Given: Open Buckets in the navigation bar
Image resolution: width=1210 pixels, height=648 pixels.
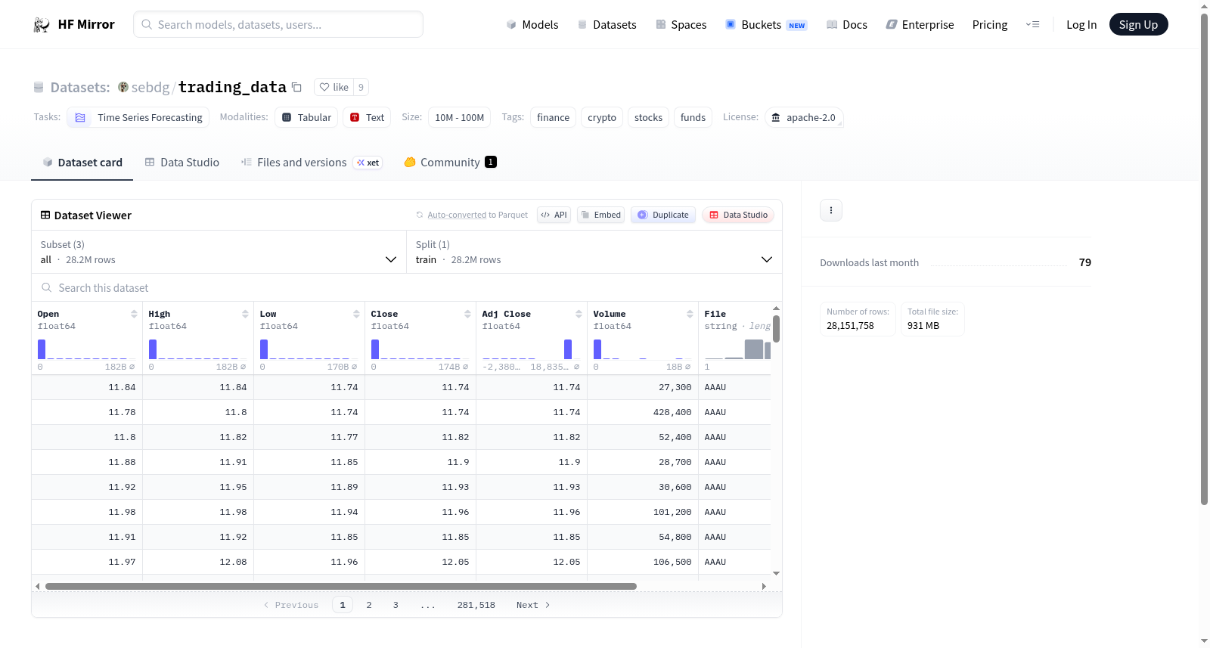Looking at the screenshot, I should click(x=766, y=24).
